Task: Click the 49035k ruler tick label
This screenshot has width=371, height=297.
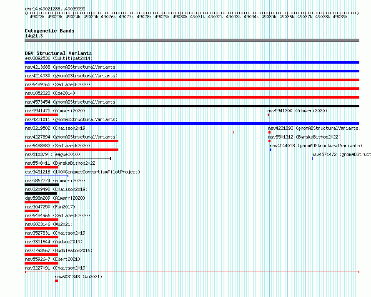Action: (269, 17)
